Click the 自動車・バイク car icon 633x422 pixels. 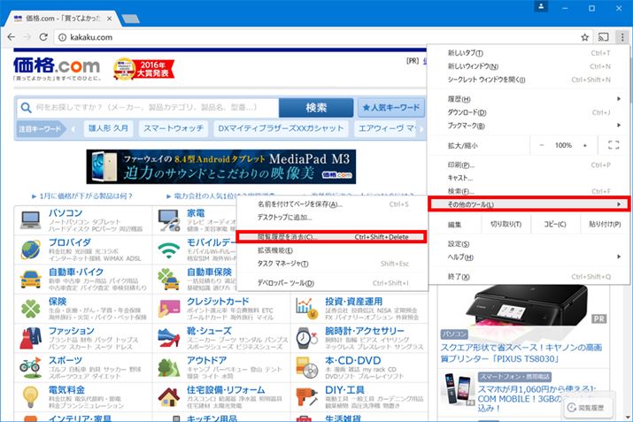pyautogui.click(x=31, y=279)
